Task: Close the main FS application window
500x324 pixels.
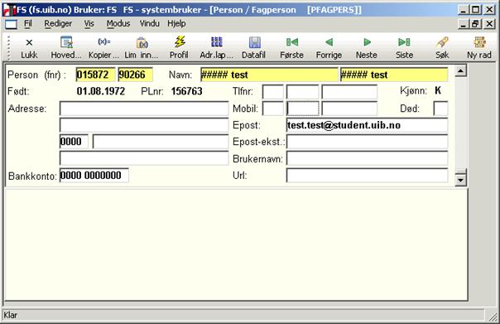Action: click(489, 10)
